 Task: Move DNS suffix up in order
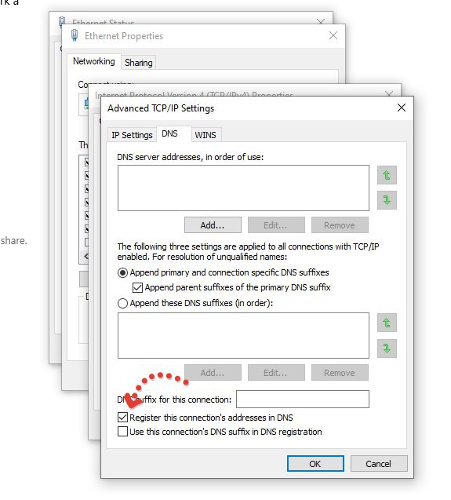pos(387,323)
